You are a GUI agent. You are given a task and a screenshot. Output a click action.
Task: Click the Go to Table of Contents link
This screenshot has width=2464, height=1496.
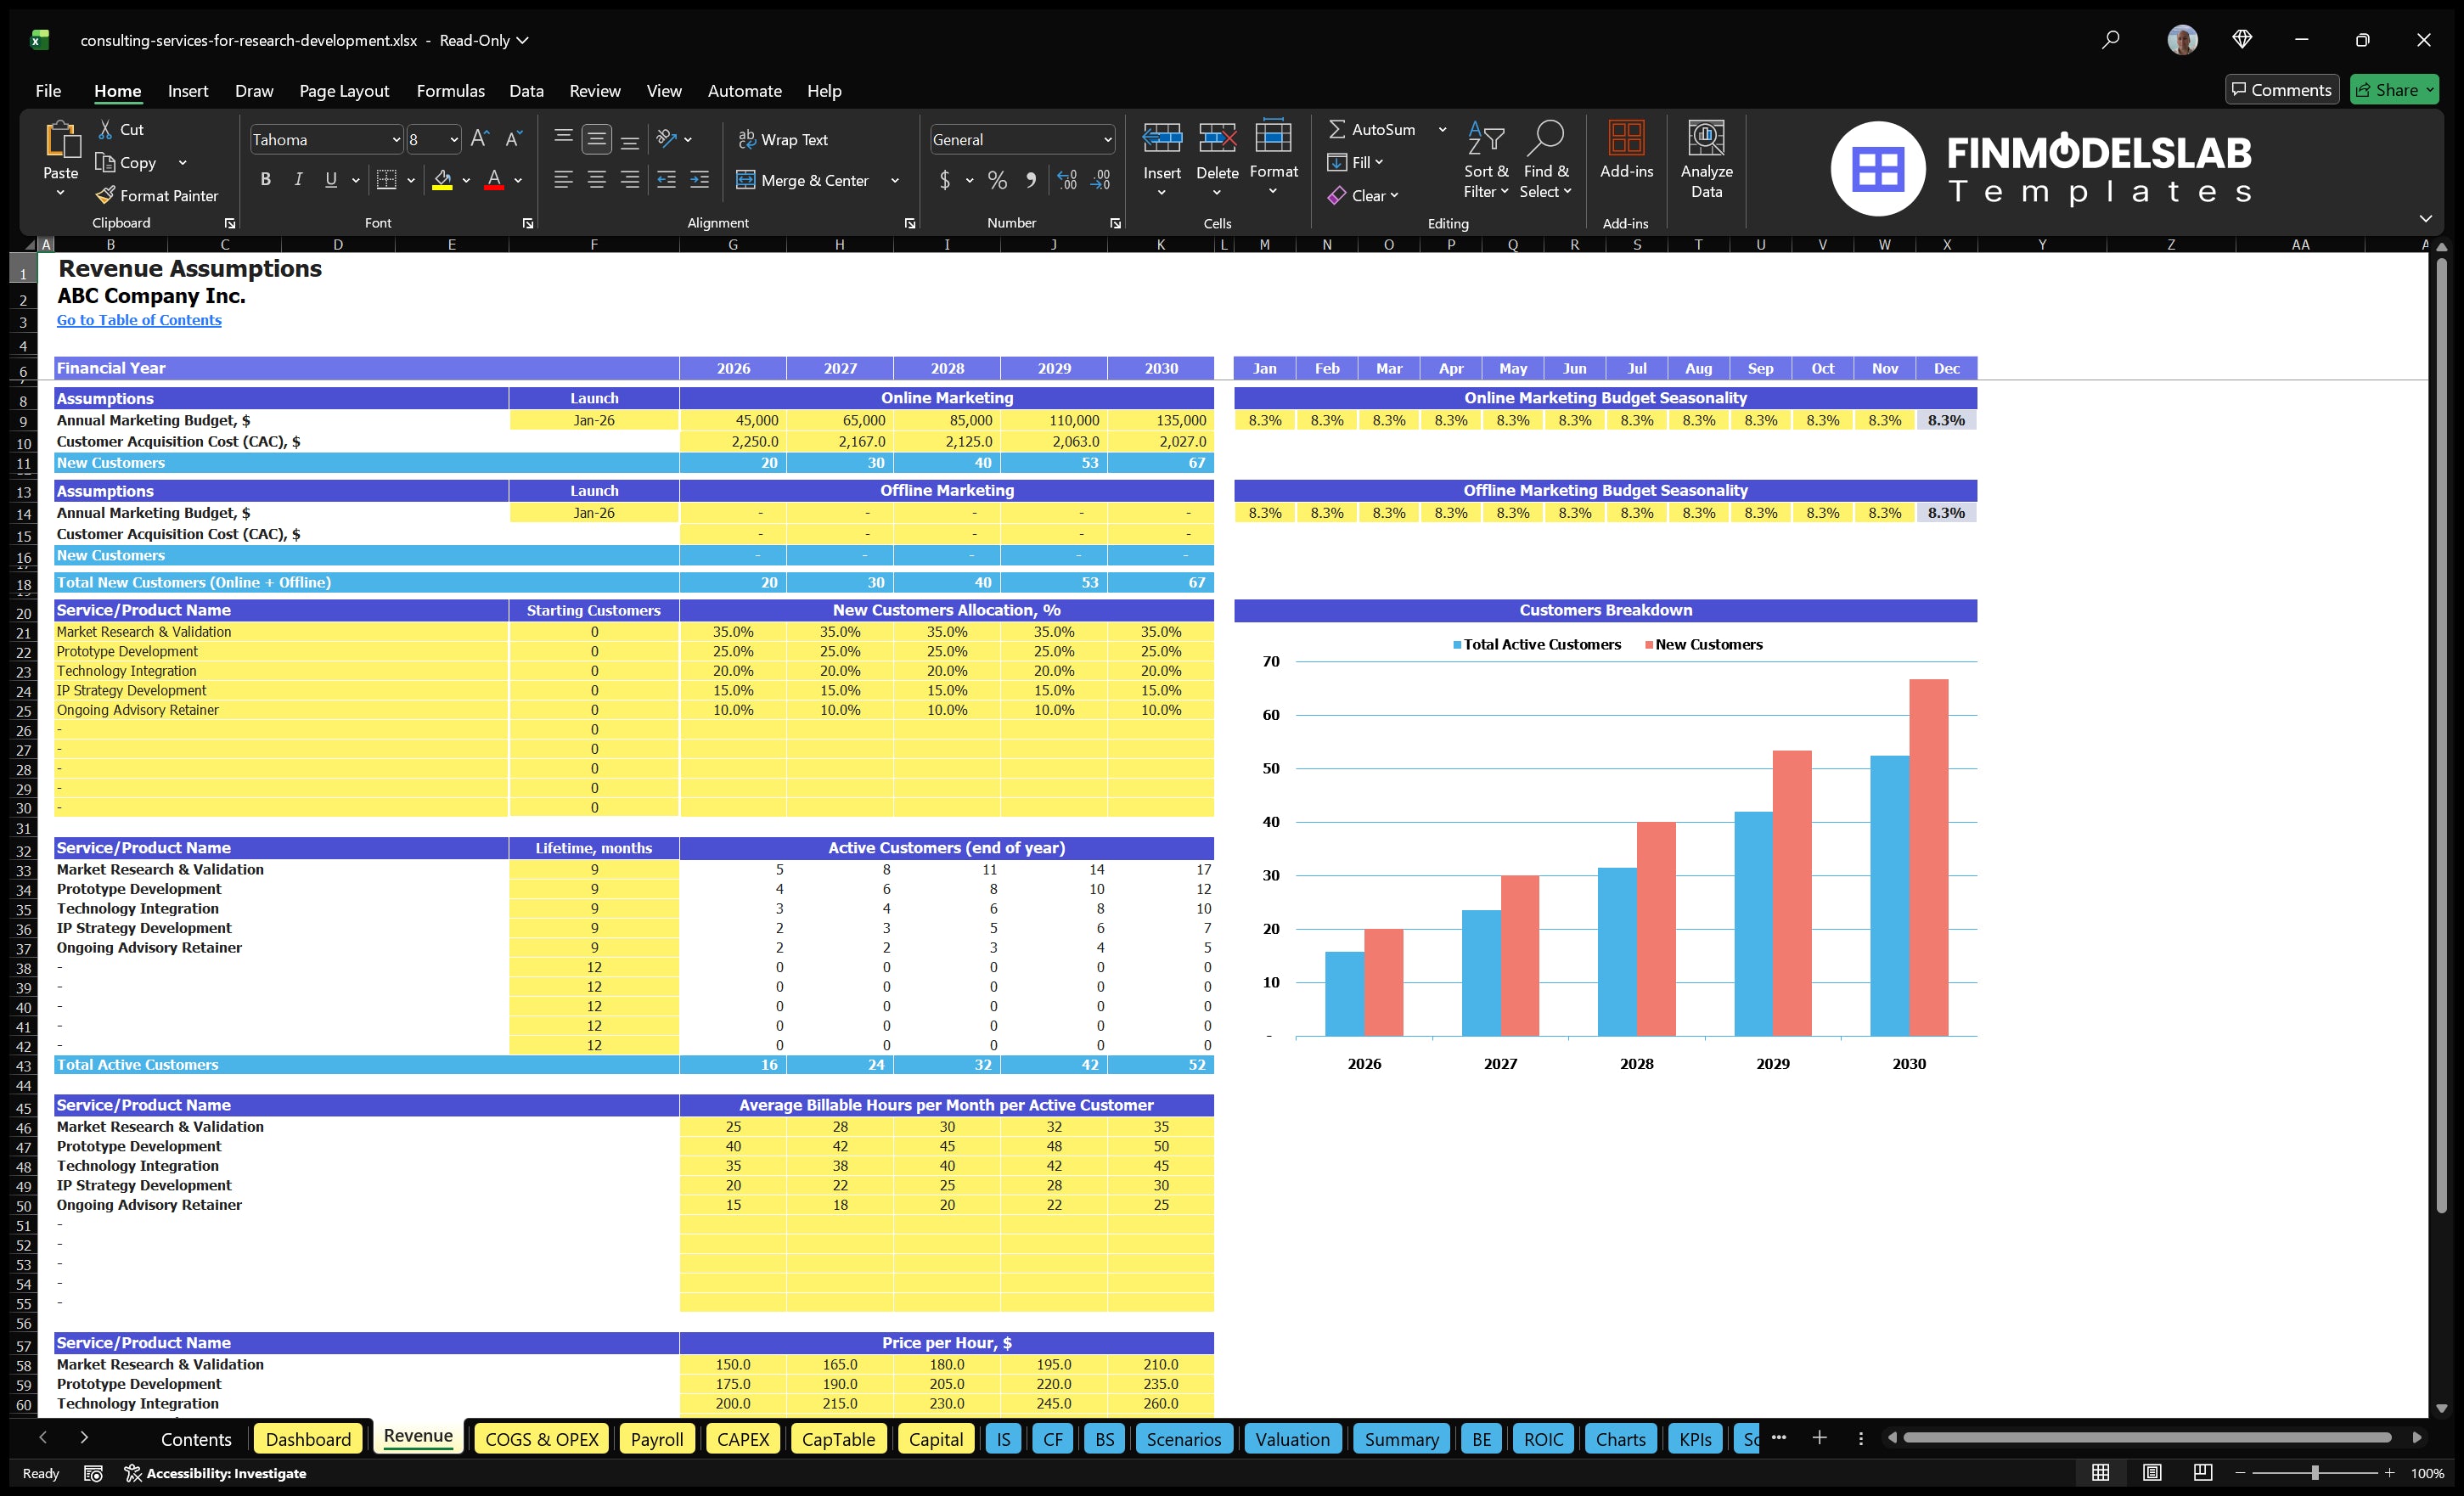click(x=139, y=320)
